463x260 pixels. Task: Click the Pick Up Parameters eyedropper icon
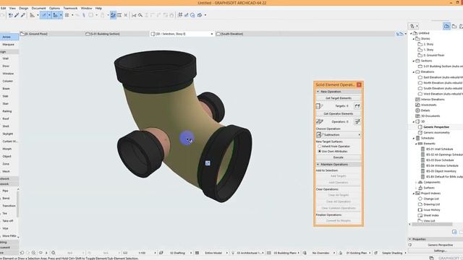point(17,15)
